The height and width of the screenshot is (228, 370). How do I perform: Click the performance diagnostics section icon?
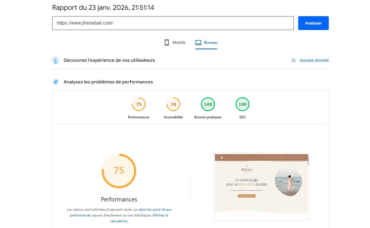tap(56, 82)
